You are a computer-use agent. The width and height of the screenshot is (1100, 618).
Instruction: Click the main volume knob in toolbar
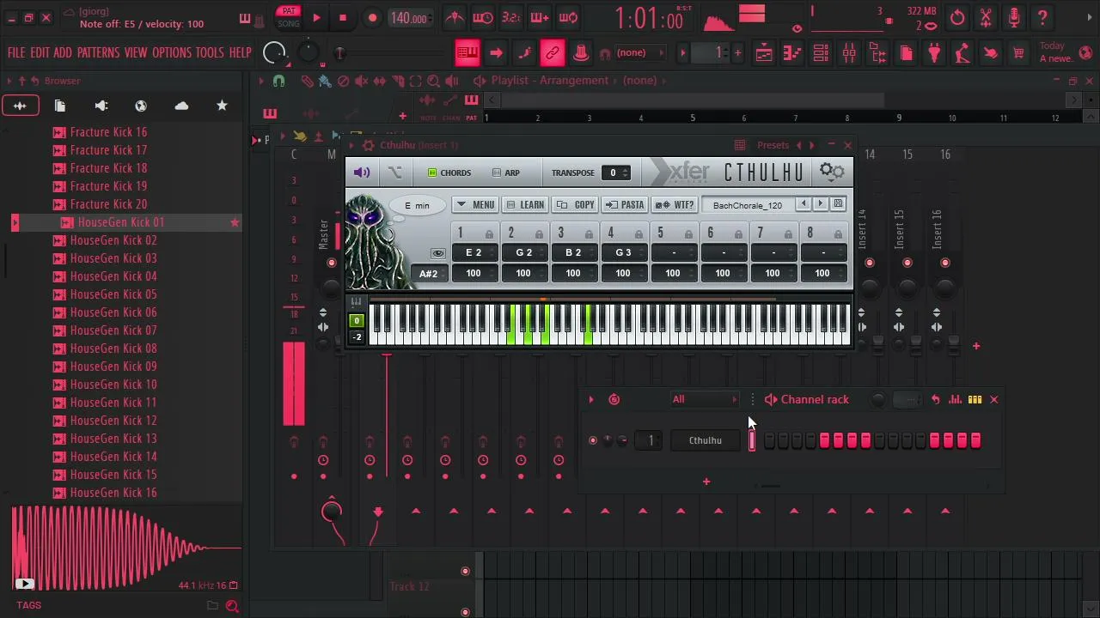[274, 53]
